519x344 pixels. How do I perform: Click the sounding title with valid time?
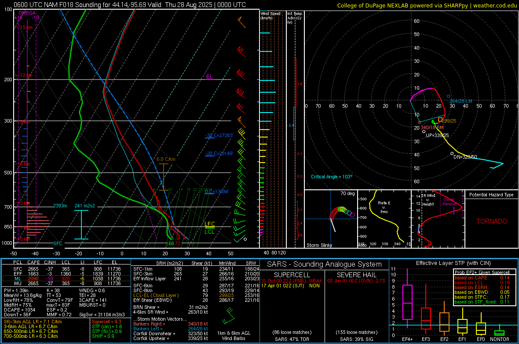click(130, 5)
